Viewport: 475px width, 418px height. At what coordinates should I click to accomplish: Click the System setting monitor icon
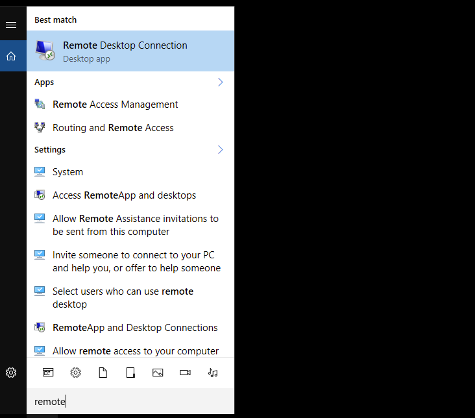point(40,171)
